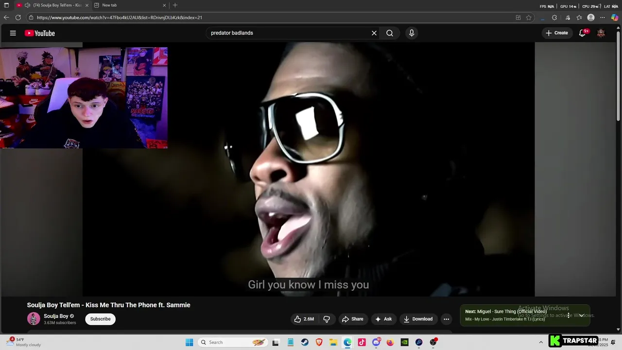Open Task View on taskbar
This screenshot has height=350, width=622.
tap(276, 342)
